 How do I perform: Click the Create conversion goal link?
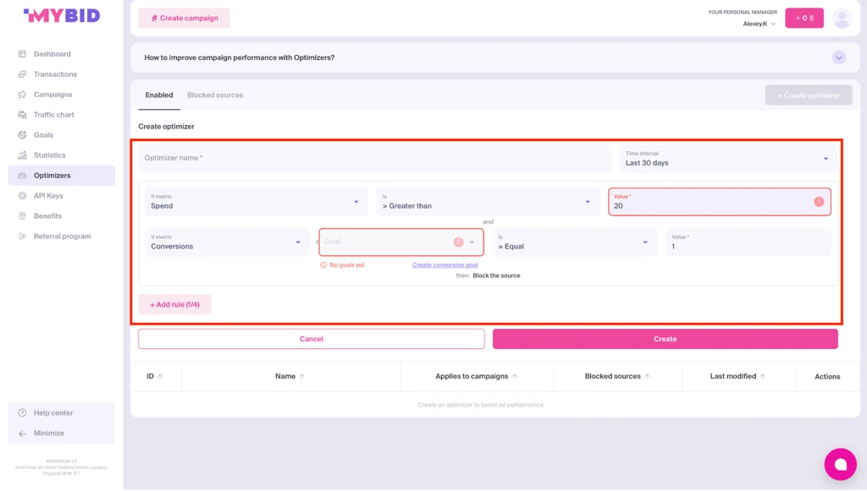[x=445, y=265]
